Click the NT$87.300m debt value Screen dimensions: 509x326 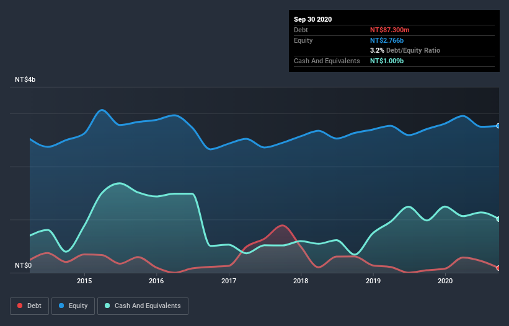[x=389, y=30]
